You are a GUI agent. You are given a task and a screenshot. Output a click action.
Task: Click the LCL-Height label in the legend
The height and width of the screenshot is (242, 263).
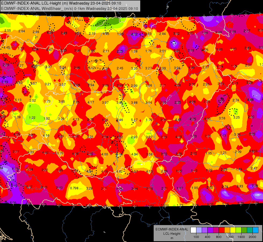click(172, 234)
